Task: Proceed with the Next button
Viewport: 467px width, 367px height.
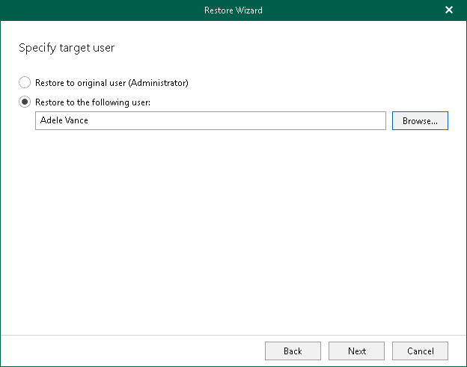Action: (357, 351)
